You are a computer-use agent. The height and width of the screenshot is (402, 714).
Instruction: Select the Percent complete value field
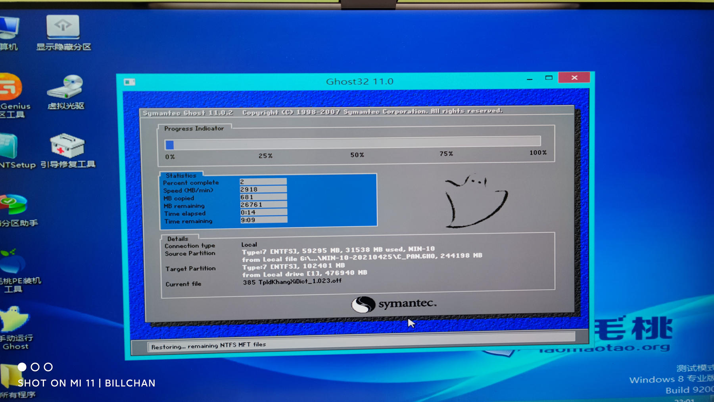point(263,182)
